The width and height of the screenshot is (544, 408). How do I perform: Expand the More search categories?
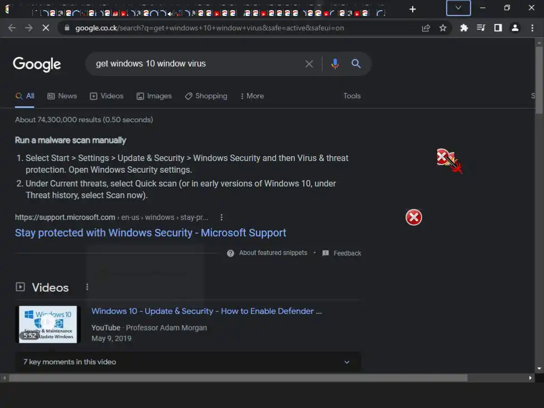pos(252,96)
